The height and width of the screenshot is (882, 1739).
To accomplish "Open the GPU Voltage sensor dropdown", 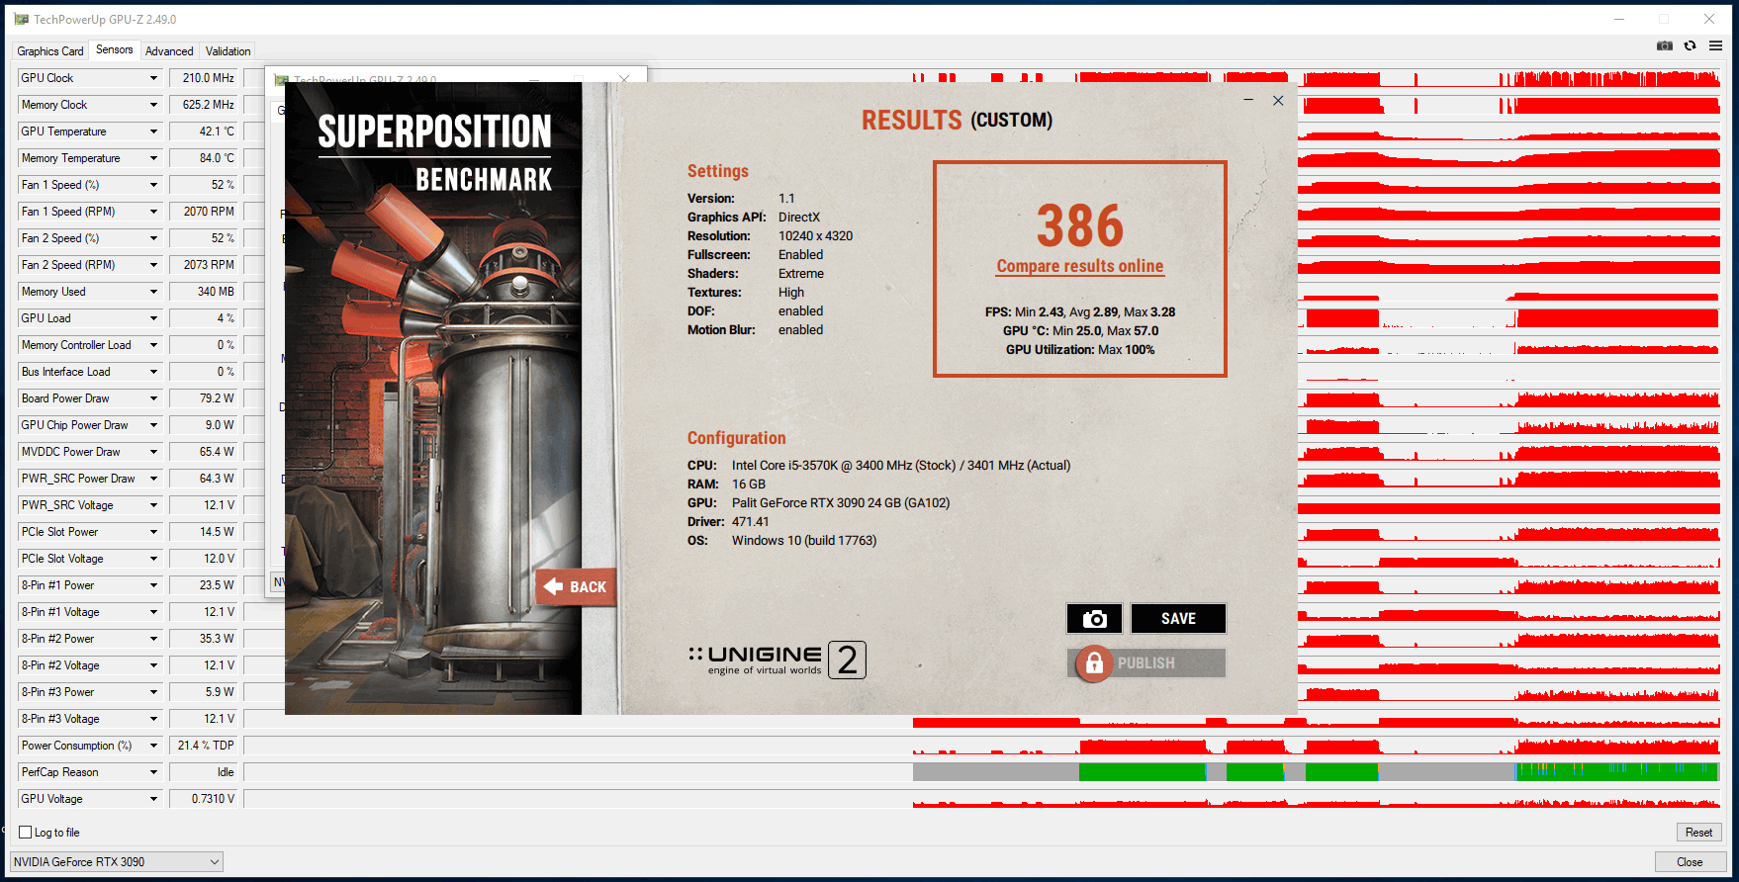I will (153, 799).
